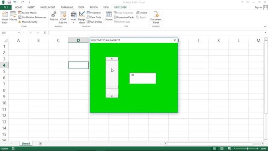Open the Macros dialog
This screenshot has height=151, width=268.
(13, 16)
